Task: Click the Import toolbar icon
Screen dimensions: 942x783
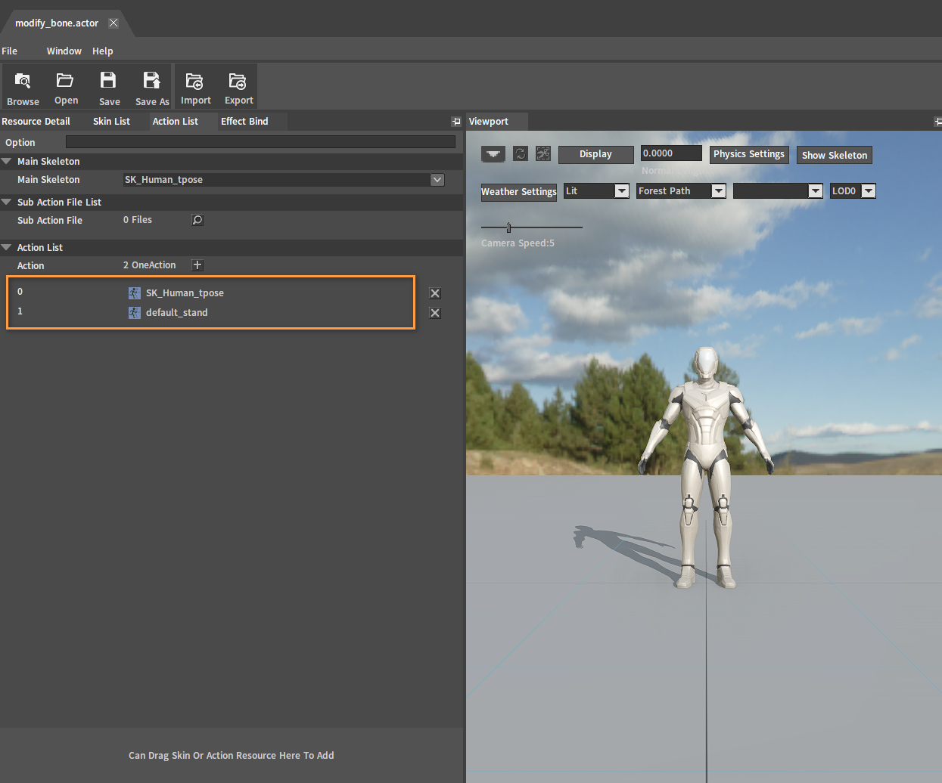Action: (195, 86)
